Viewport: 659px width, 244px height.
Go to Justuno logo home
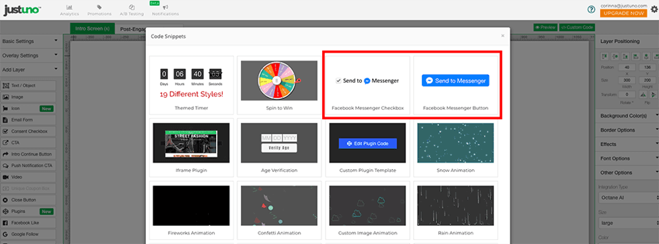point(22,10)
